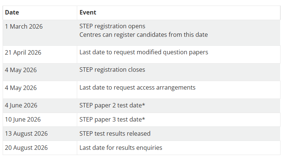Select the 10 June 2026 date cell
This screenshot has height=158, width=282.
[x=23, y=119]
